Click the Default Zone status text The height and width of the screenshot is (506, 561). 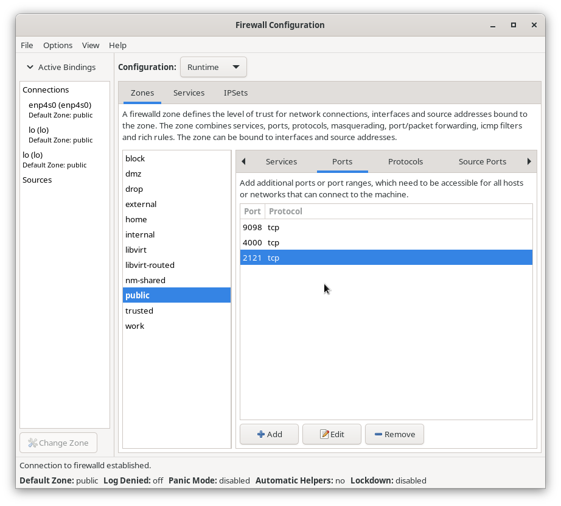pos(58,480)
